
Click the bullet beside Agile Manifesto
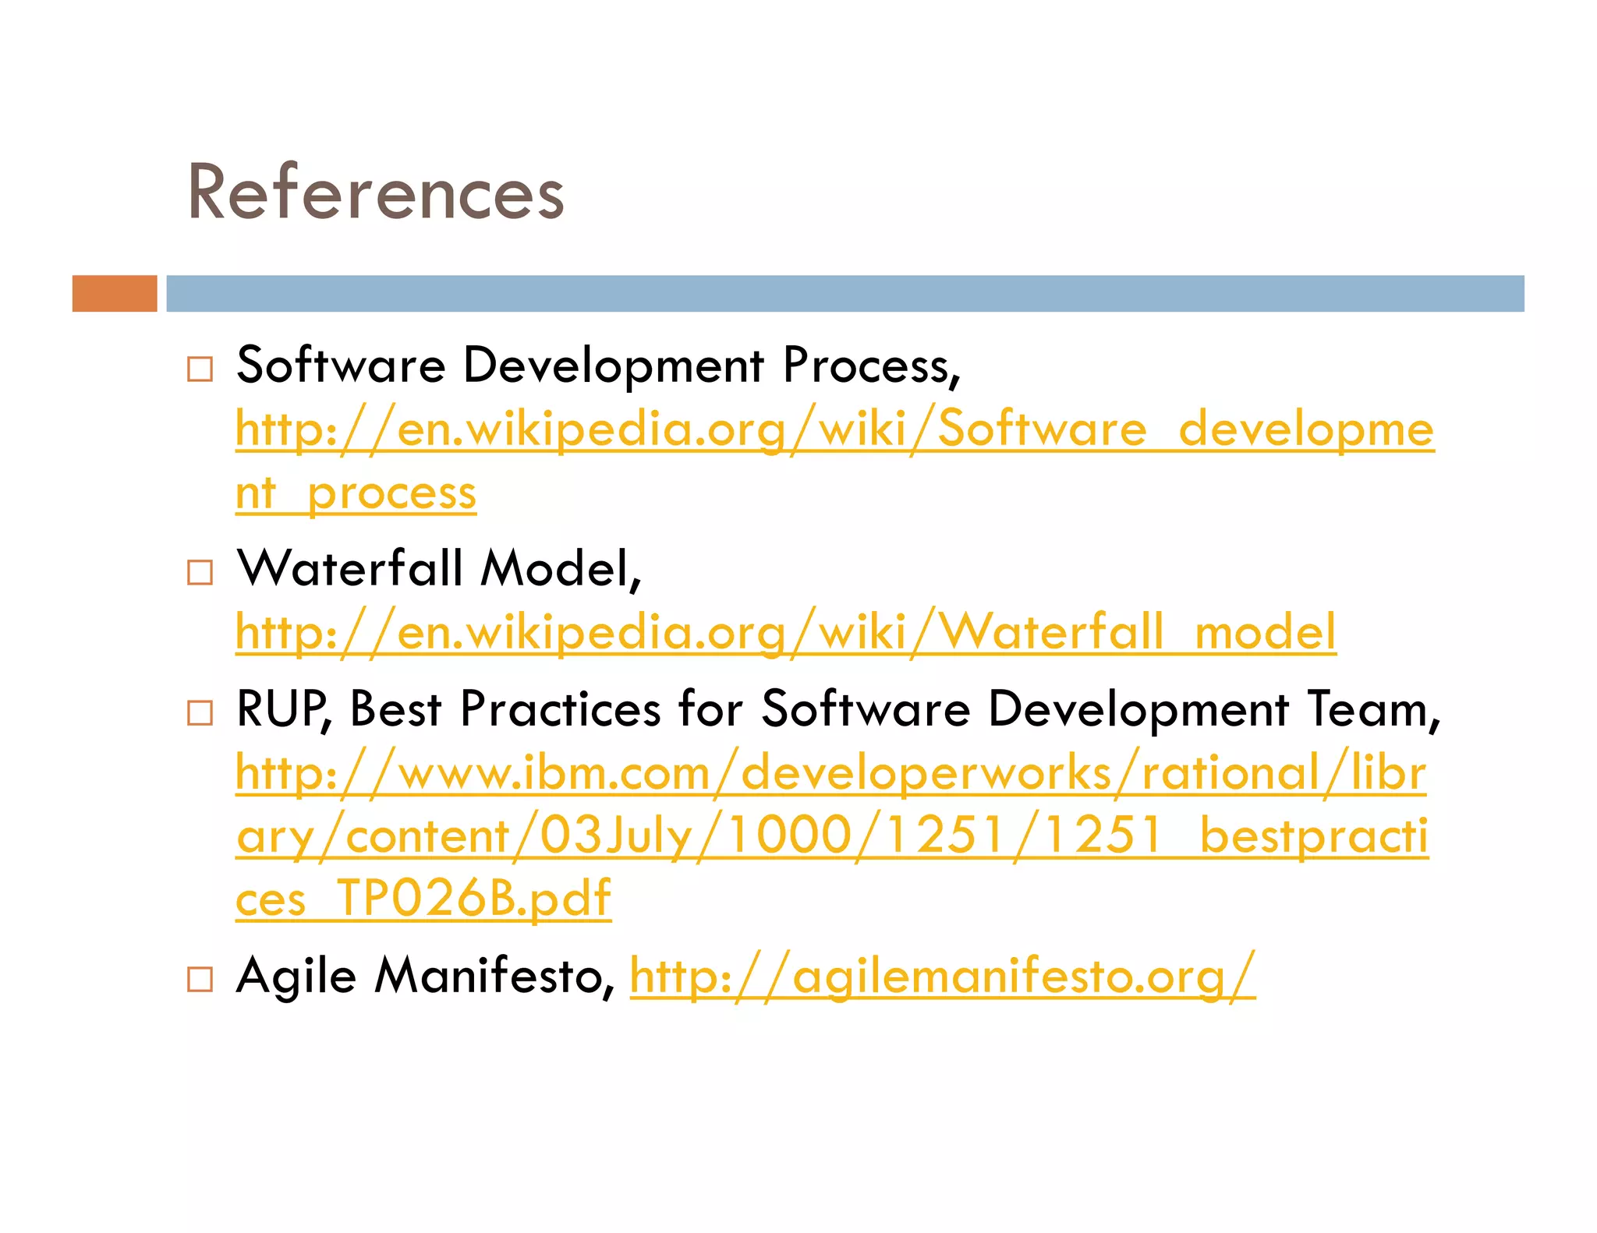(x=200, y=979)
